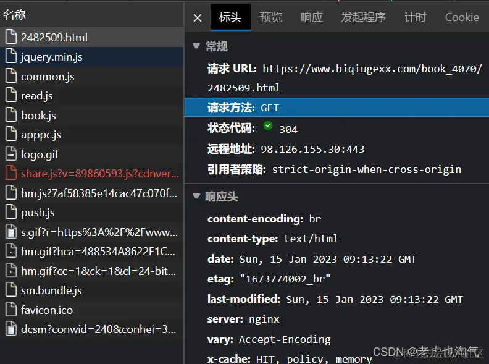The width and height of the screenshot is (489, 364).
Task: Select the push.js request name
Action: (x=38, y=213)
